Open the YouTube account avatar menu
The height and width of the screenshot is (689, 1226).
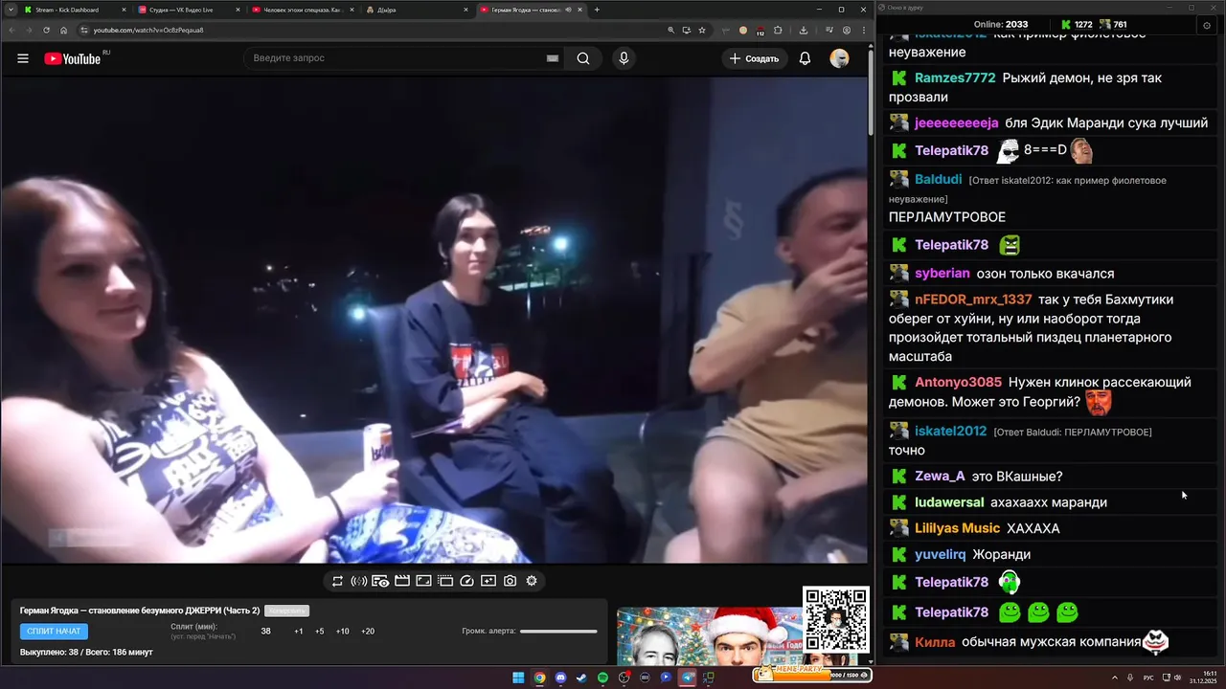pyautogui.click(x=839, y=58)
